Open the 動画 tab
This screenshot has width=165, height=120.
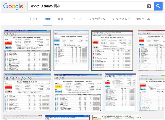pos(60,19)
